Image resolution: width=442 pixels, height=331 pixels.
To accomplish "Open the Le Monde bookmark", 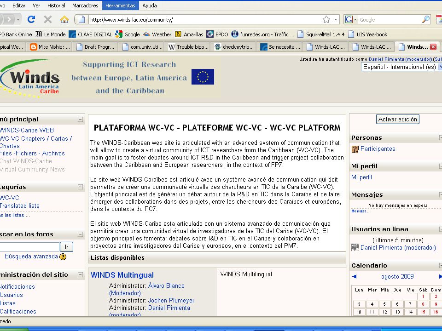I will coord(51,34).
